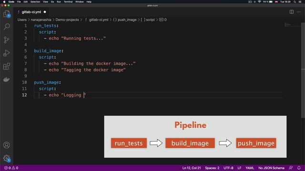Open the Wi-Fi status menu
The image size is (305, 171).
(x=259, y=2)
